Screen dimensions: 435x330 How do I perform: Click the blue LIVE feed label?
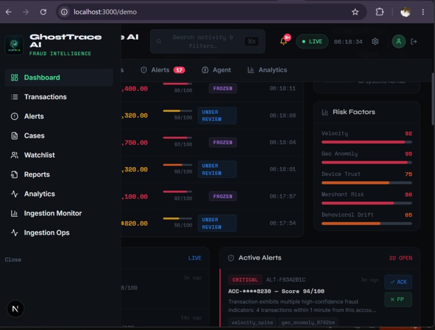coord(194,258)
